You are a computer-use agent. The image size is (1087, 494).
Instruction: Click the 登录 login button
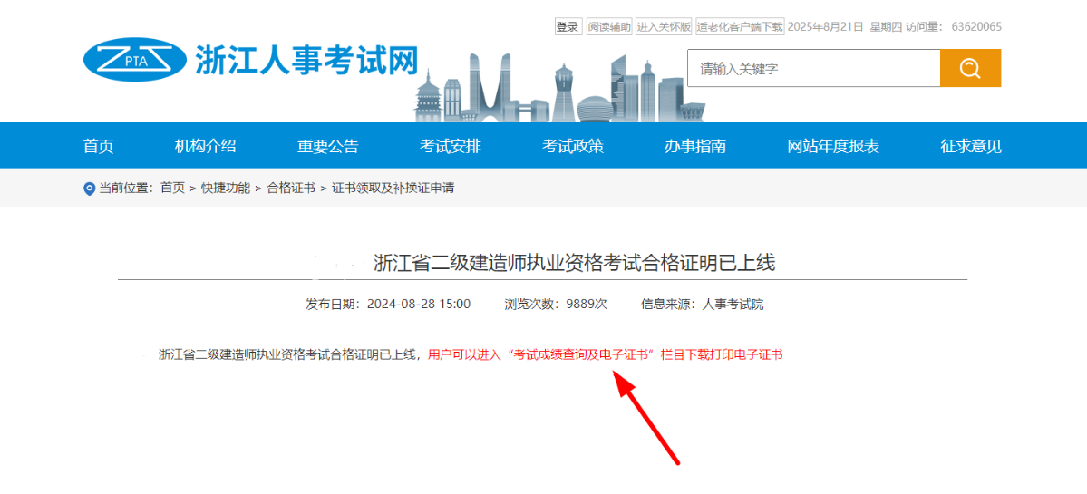(568, 27)
